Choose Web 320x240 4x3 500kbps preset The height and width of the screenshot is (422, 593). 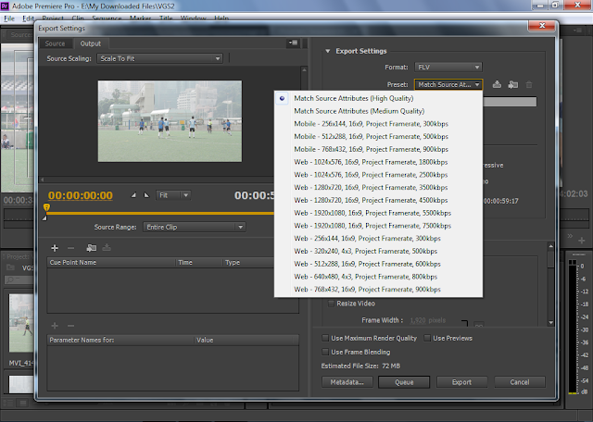point(378,251)
